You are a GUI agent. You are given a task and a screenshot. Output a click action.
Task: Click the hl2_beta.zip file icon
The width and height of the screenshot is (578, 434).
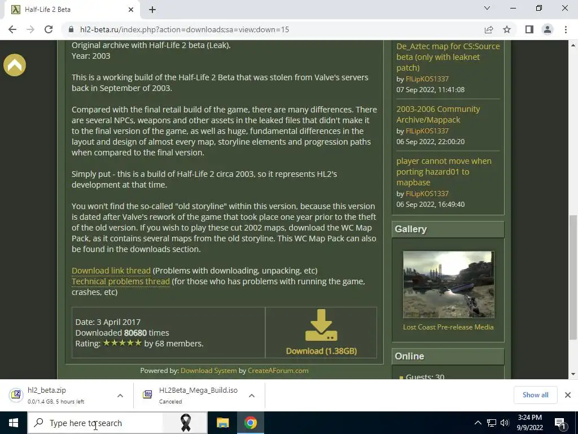(16, 395)
